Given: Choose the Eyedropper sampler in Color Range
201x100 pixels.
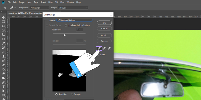Looking at the screenshot, I should pos(99,48).
